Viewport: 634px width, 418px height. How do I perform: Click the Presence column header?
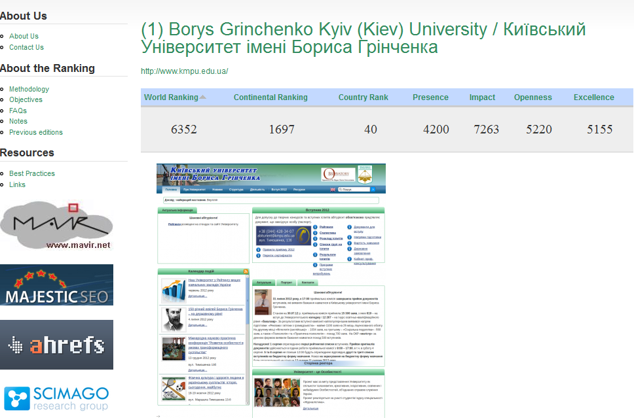point(430,97)
